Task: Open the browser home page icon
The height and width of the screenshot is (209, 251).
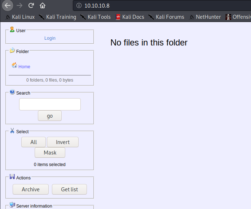Action: pyautogui.click(x=43, y=6)
